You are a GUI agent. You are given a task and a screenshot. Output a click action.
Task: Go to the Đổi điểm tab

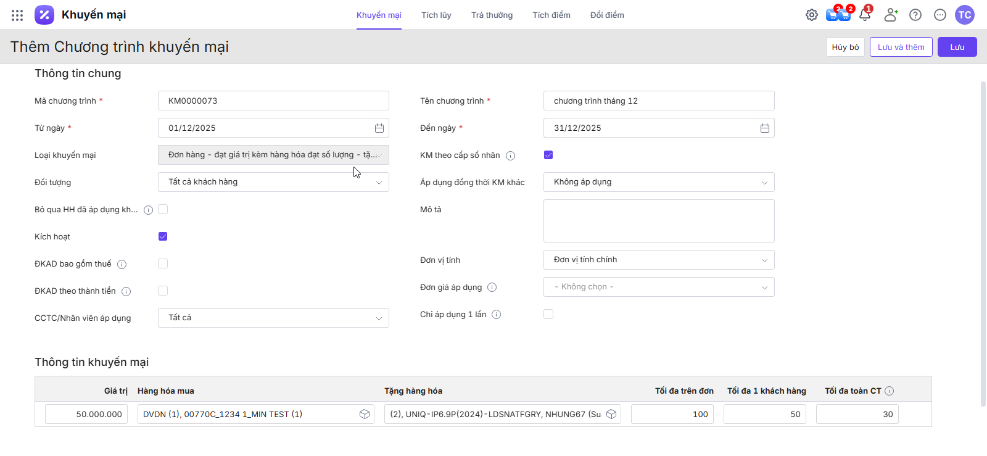click(x=607, y=15)
